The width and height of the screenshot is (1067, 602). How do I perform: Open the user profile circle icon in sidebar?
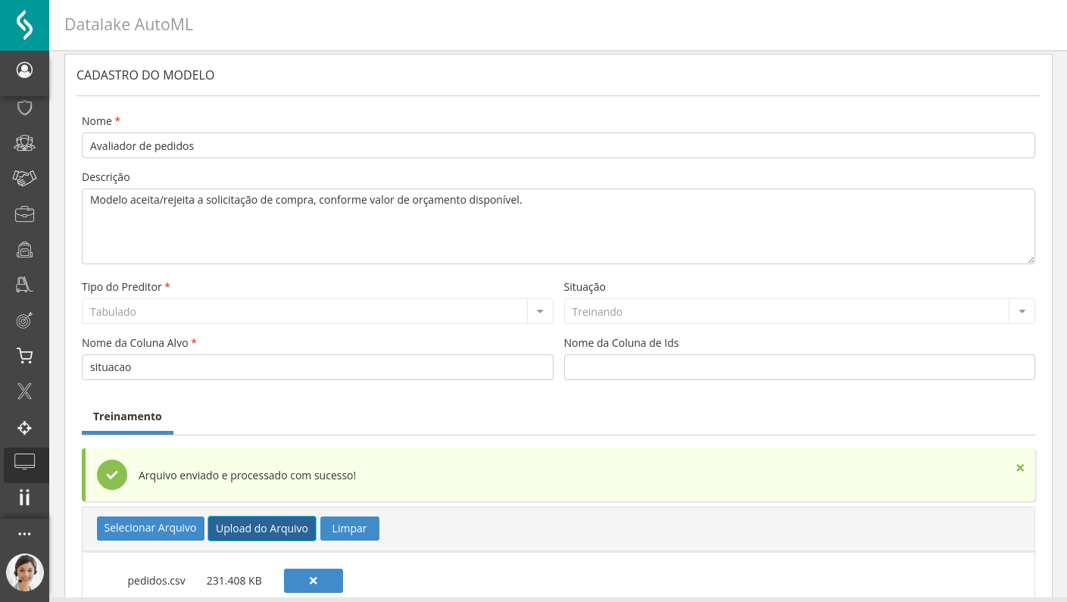(24, 70)
